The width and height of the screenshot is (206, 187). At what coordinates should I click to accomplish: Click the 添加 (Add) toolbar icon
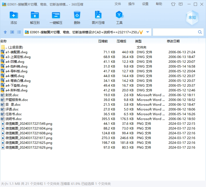point(14,15)
